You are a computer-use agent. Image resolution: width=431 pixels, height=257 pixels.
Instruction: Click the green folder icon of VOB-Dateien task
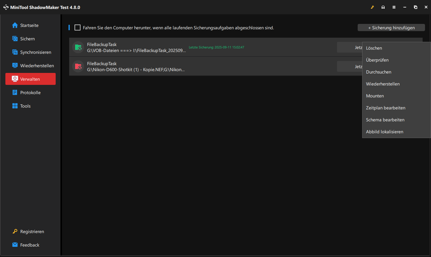tap(78, 47)
